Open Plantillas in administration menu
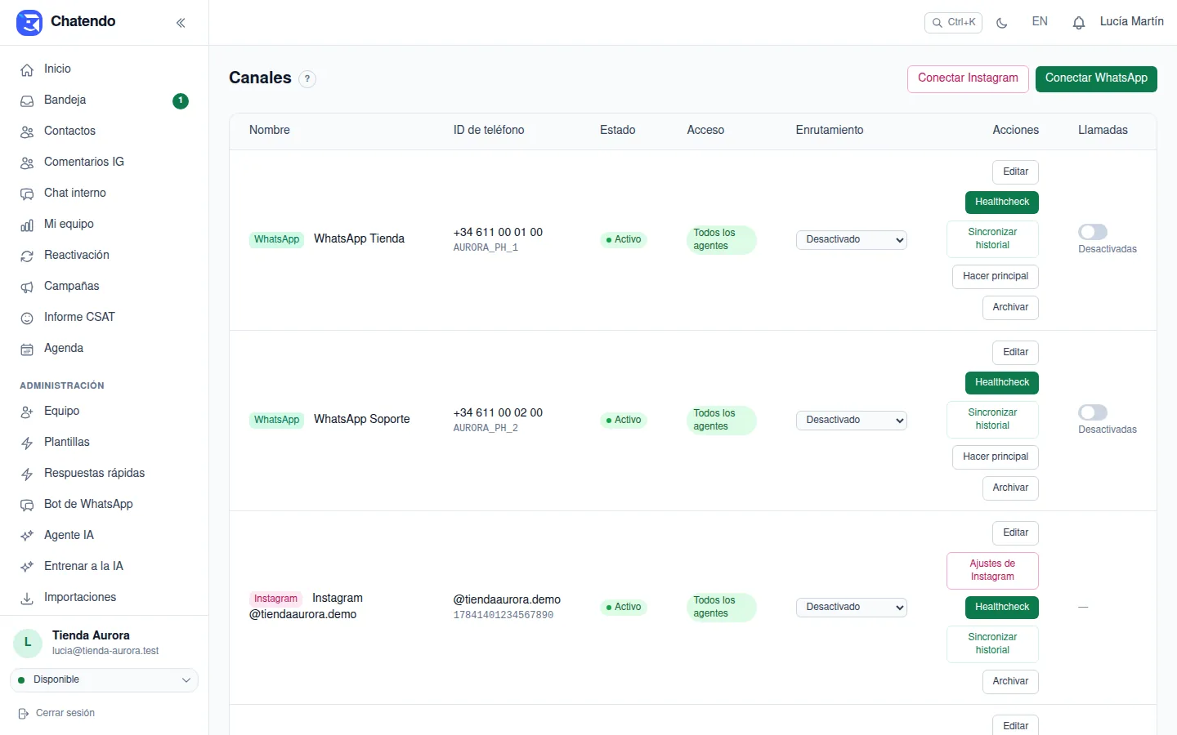 (104, 442)
